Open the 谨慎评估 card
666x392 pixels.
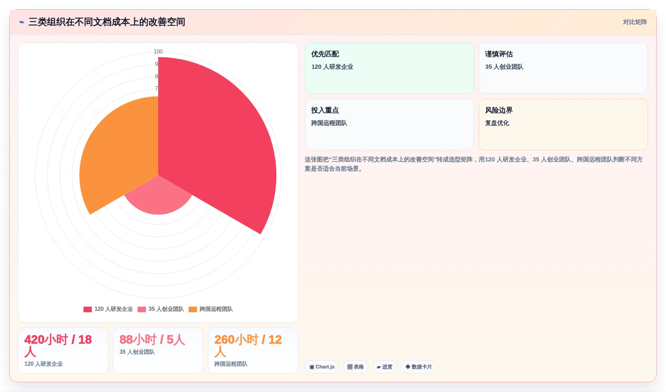click(563, 68)
